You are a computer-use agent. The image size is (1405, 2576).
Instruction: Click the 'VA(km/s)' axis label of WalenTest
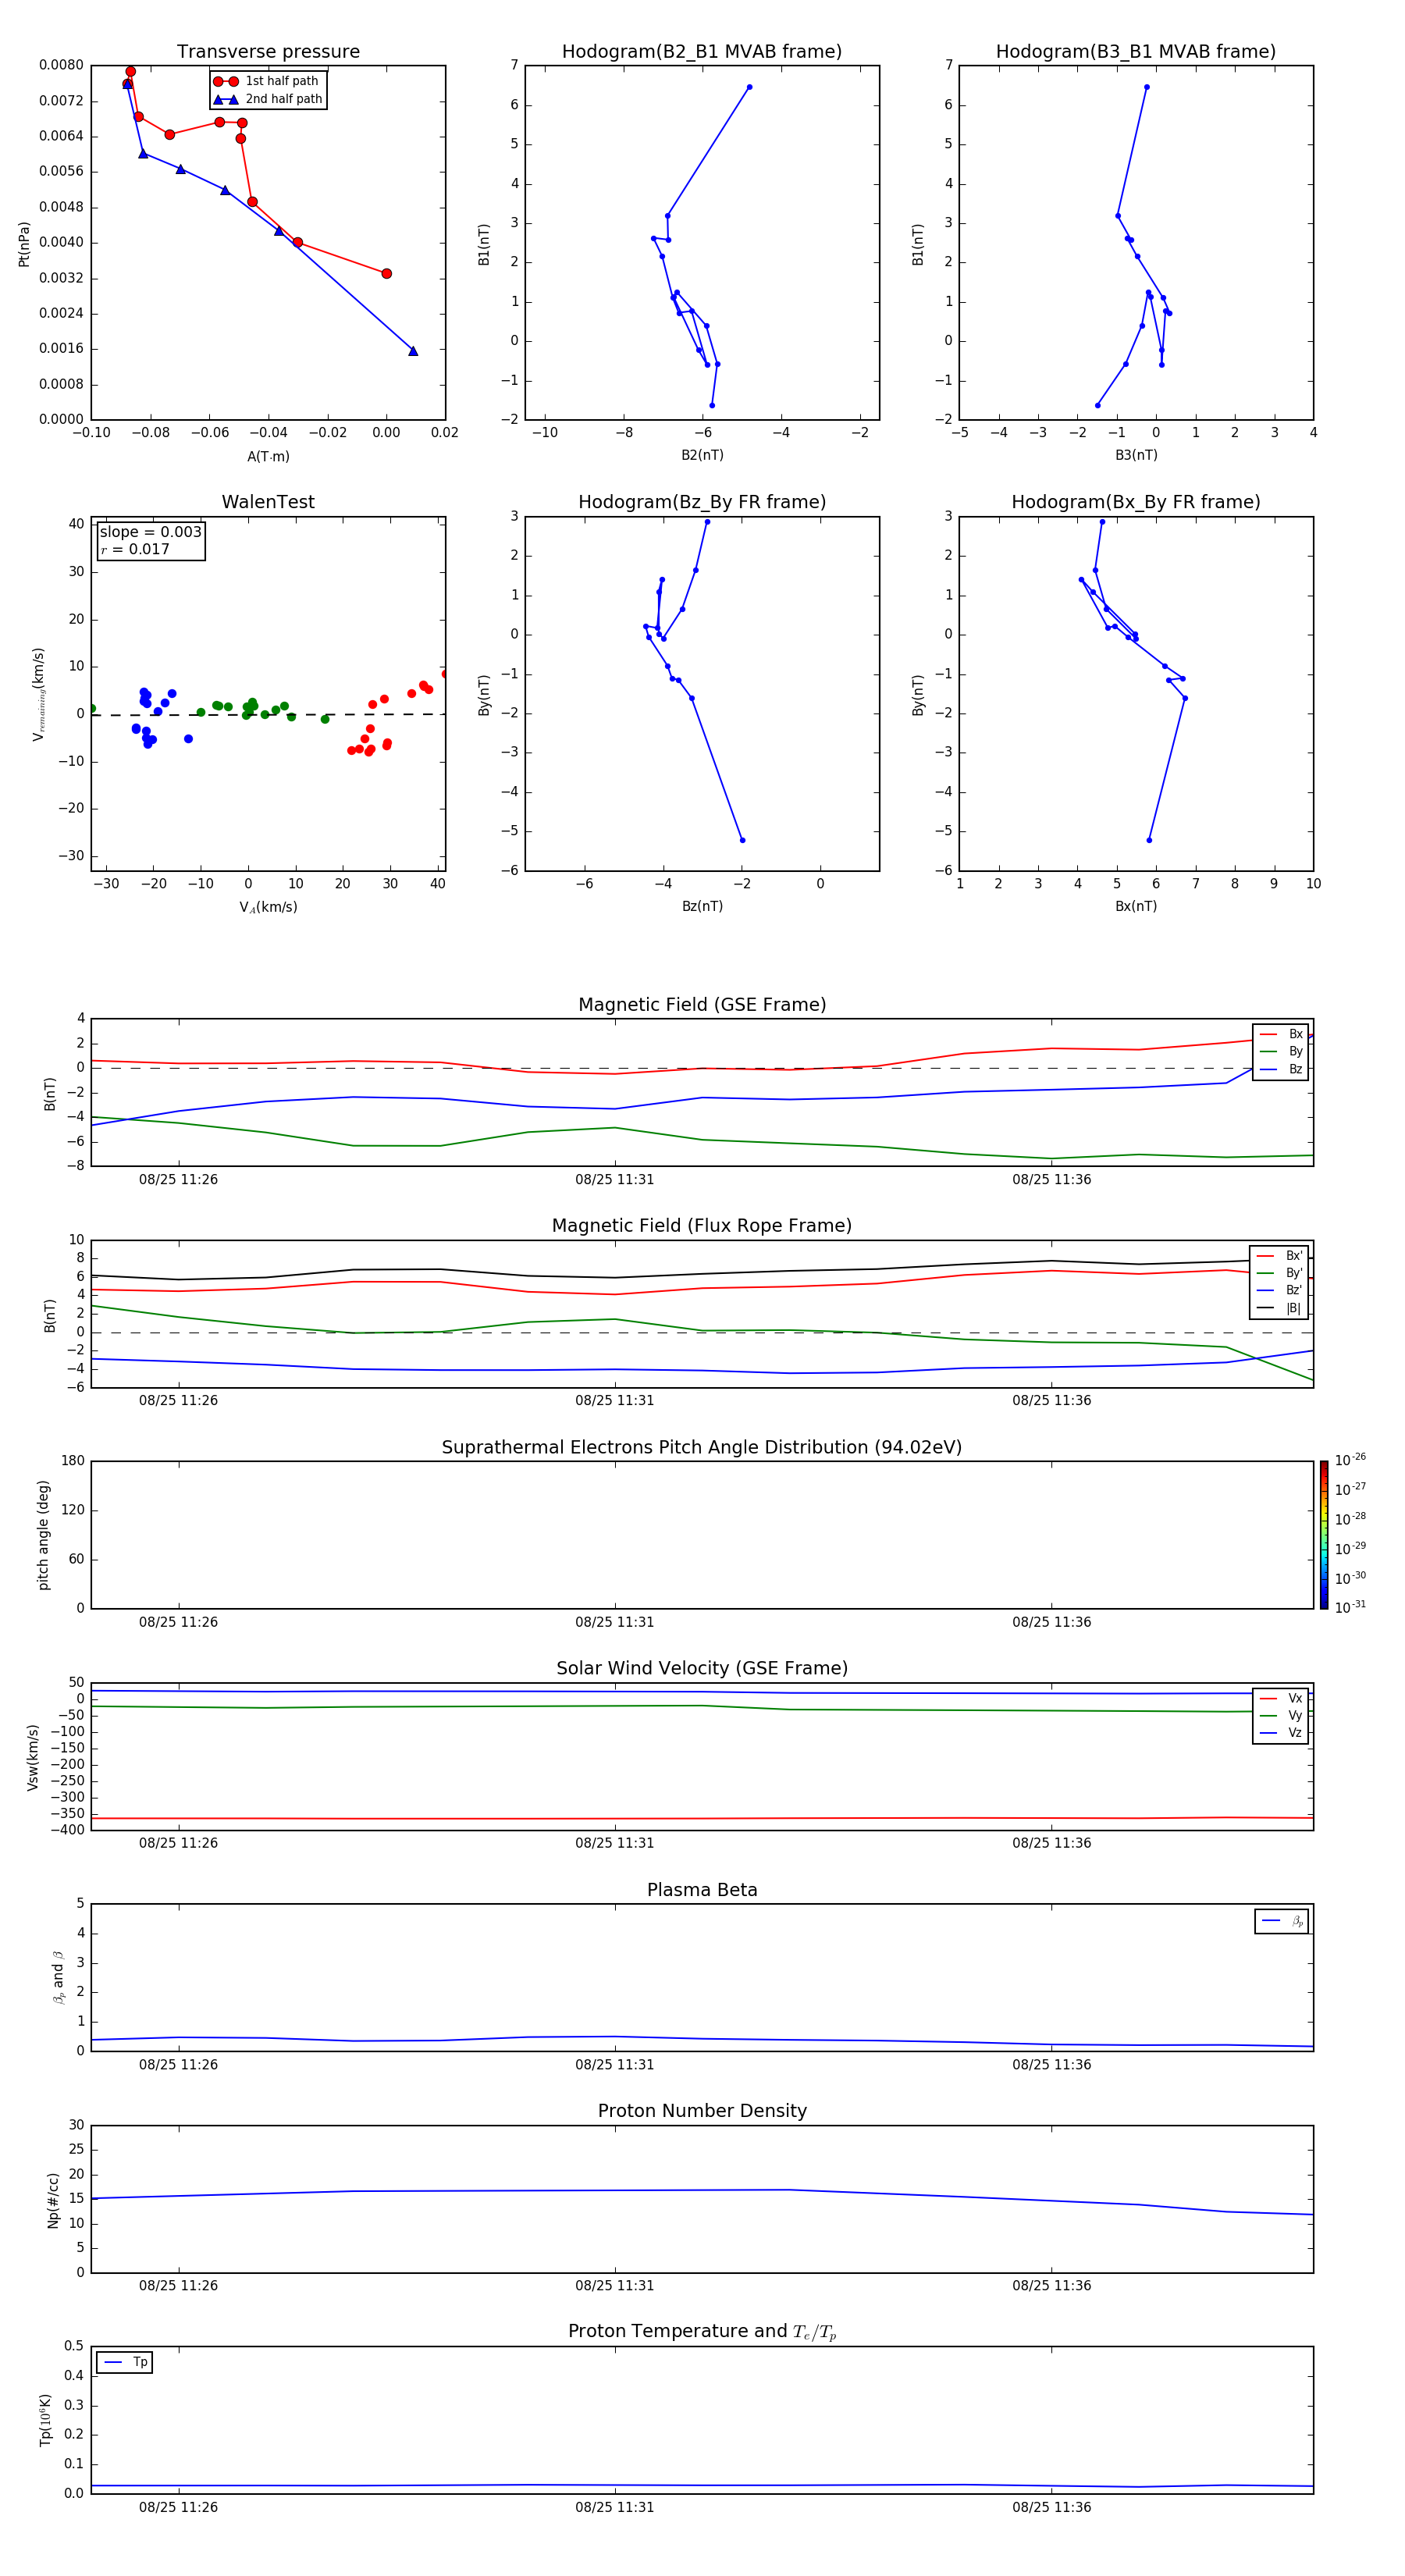[268, 907]
